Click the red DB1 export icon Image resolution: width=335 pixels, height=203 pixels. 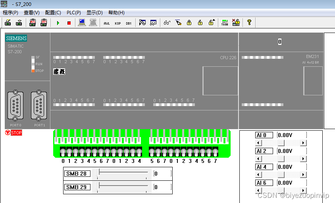tap(44, 23)
